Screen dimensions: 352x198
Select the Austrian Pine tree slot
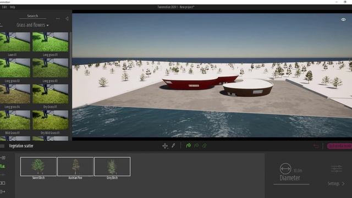(x=75, y=166)
